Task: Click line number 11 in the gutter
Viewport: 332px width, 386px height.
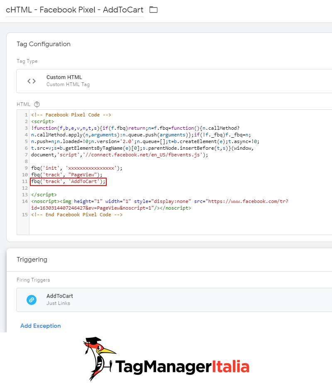Action: [24, 181]
